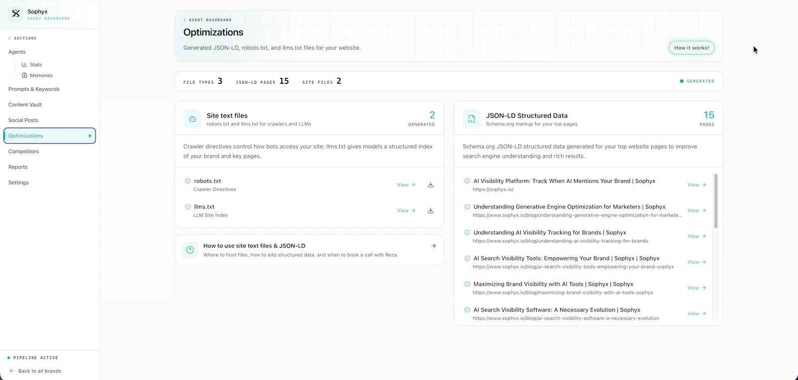798x380 pixels.
Task: Click the question mark help icon
Action: [x=190, y=250]
